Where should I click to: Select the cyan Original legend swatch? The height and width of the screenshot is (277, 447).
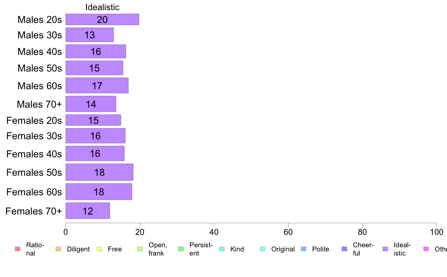(263, 249)
